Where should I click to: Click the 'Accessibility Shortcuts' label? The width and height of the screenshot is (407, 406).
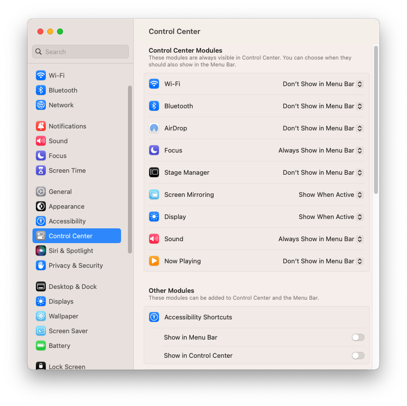click(198, 317)
